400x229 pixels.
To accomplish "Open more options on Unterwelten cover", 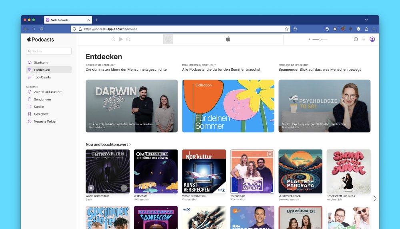I will [x=124, y=188].
